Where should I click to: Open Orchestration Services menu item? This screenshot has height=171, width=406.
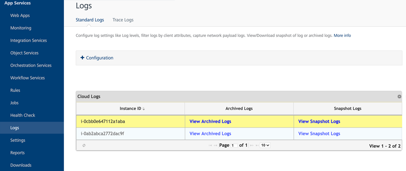pyautogui.click(x=31, y=65)
